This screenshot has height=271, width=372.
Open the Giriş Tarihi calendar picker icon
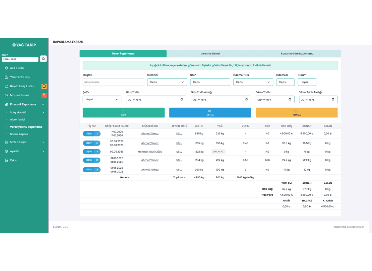coord(182,99)
